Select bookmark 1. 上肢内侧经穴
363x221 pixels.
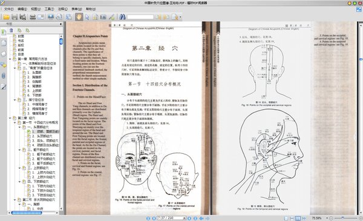coord(41,173)
